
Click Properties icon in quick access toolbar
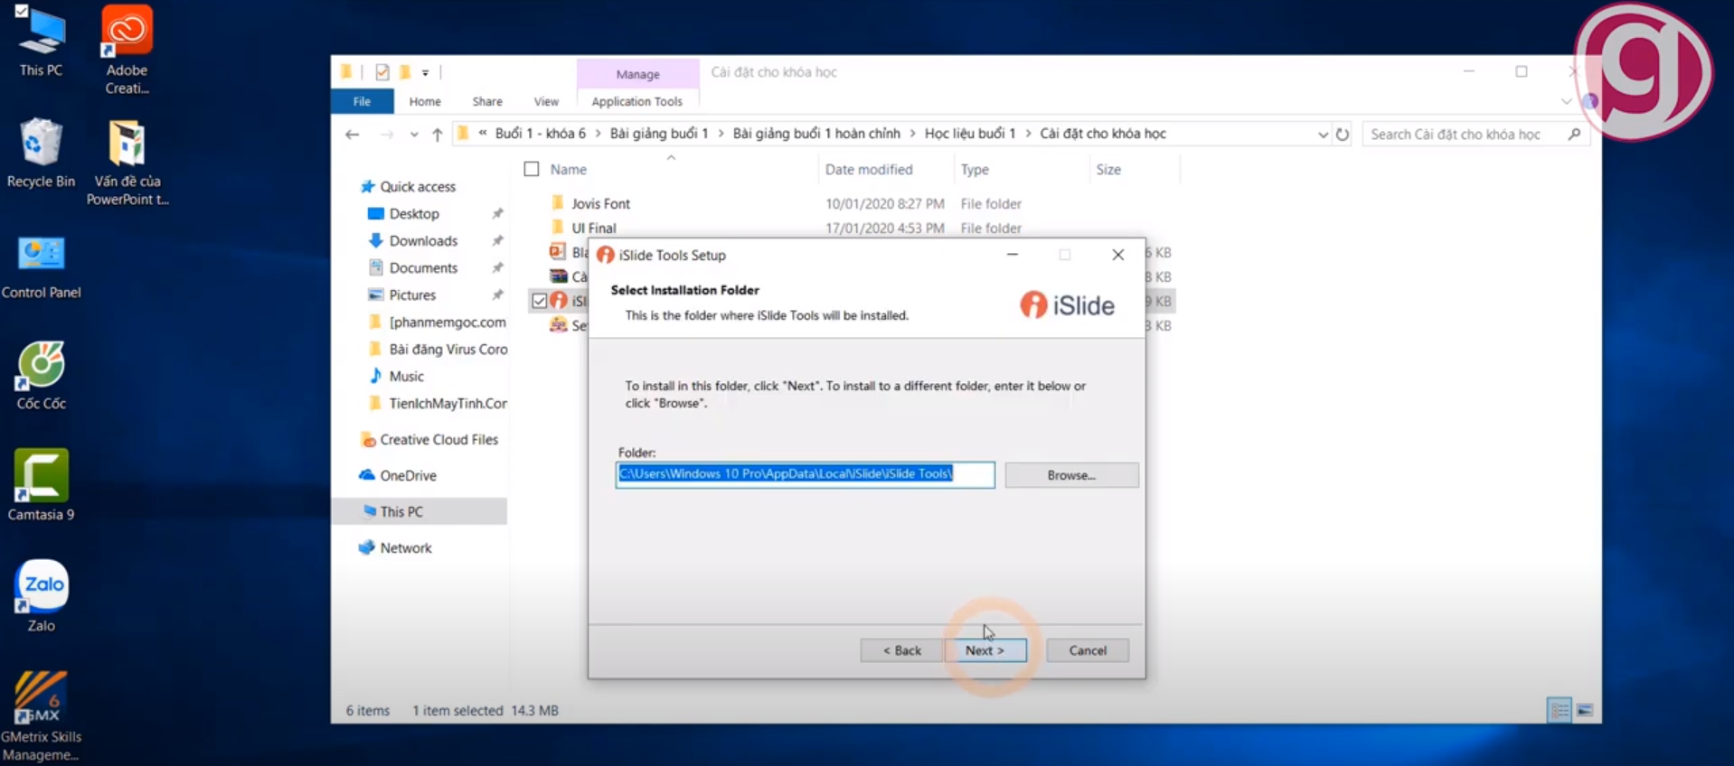(382, 72)
